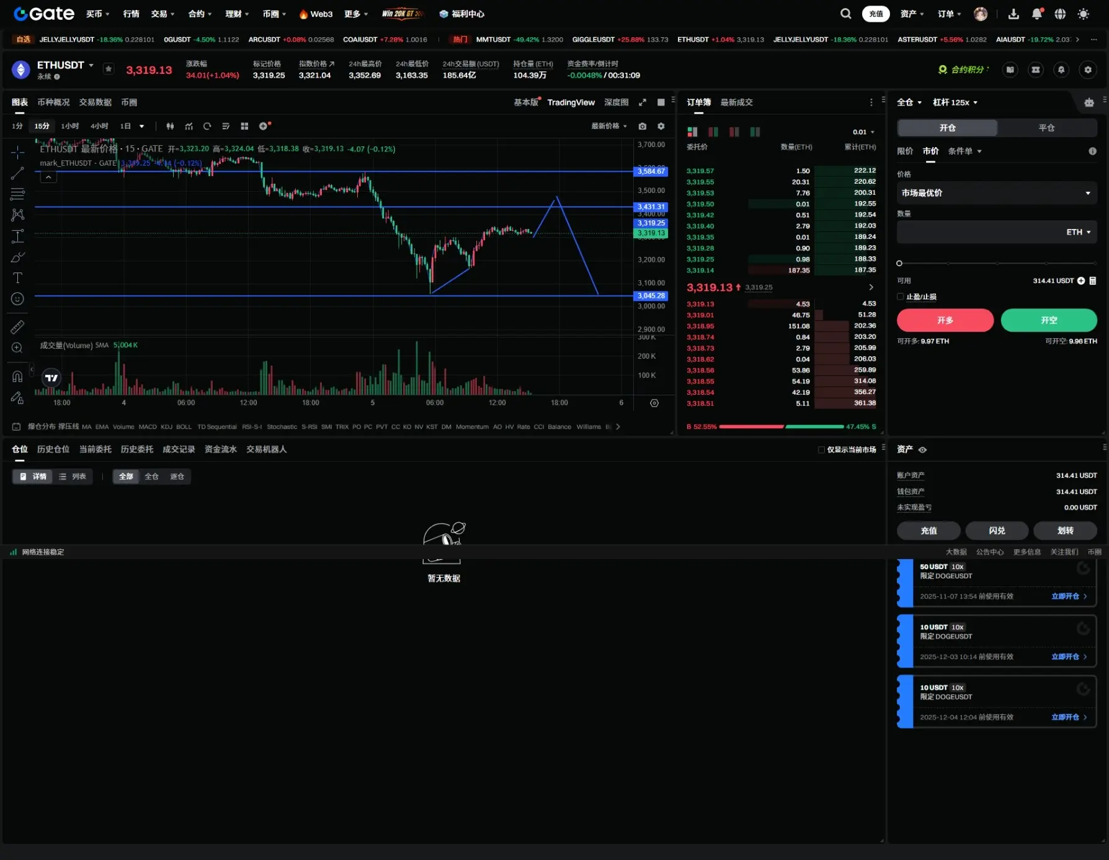Click the 划转 transfer button
The width and height of the screenshot is (1109, 860).
1066,531
